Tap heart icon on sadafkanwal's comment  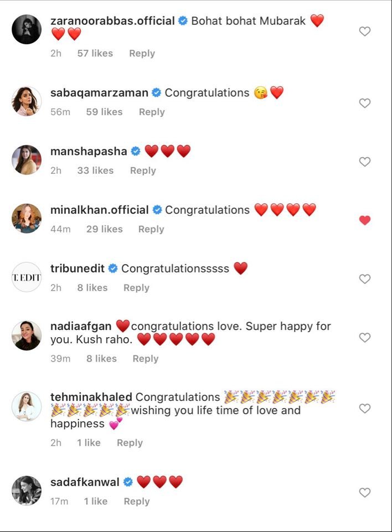coord(364,493)
